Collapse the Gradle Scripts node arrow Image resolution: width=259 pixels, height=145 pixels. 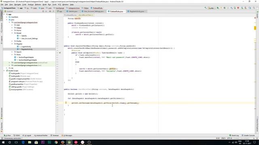point(4,71)
